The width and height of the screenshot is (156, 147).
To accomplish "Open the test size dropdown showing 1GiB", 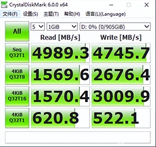I will tap(62, 27).
